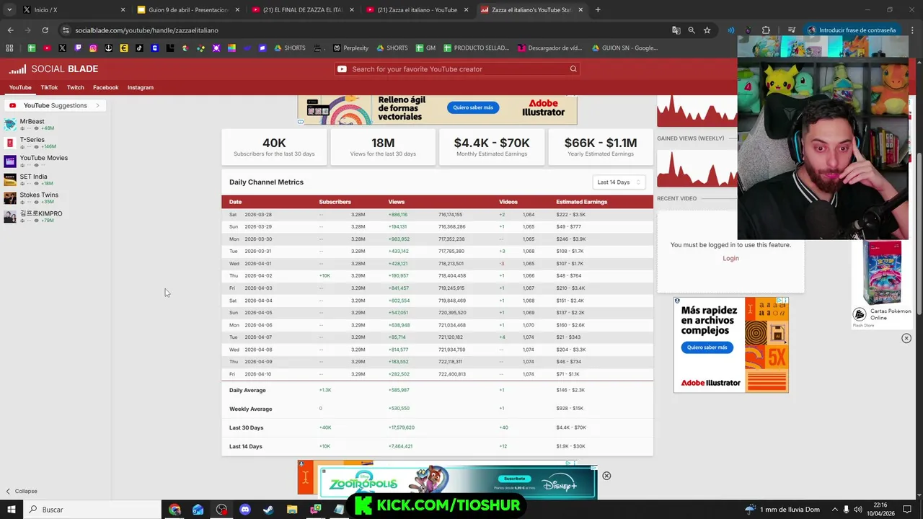The width and height of the screenshot is (923, 519).
Task: Open the browser zoom magnifier icon
Action: click(x=692, y=30)
